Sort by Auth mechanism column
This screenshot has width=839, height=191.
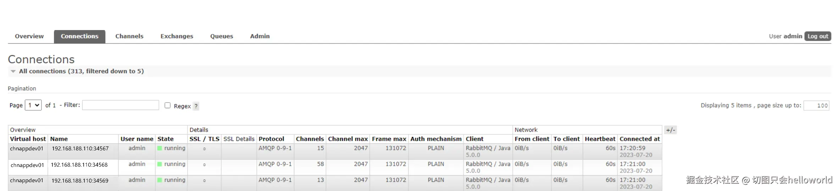[x=436, y=139]
